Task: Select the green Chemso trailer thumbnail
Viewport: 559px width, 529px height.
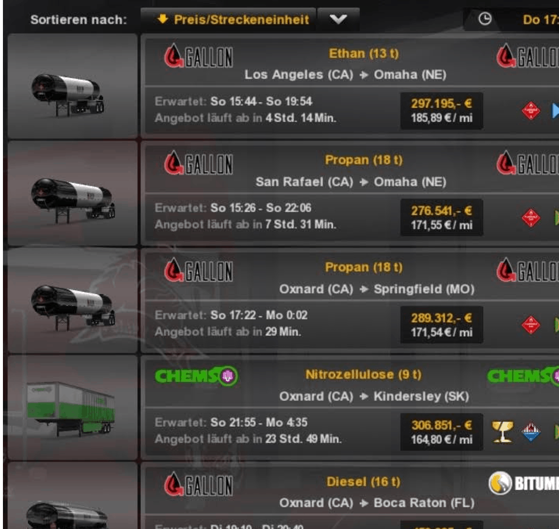Action: coord(72,408)
